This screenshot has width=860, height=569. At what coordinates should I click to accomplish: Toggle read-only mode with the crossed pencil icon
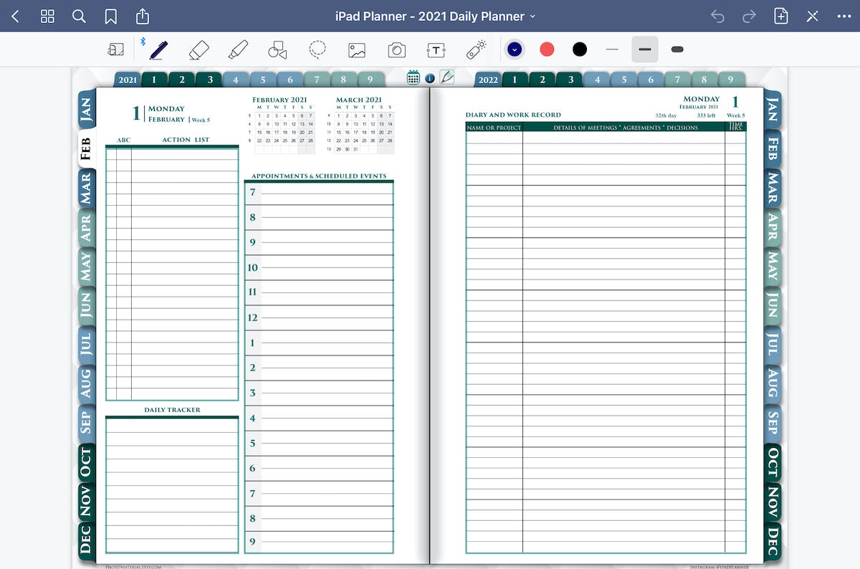pyautogui.click(x=813, y=16)
